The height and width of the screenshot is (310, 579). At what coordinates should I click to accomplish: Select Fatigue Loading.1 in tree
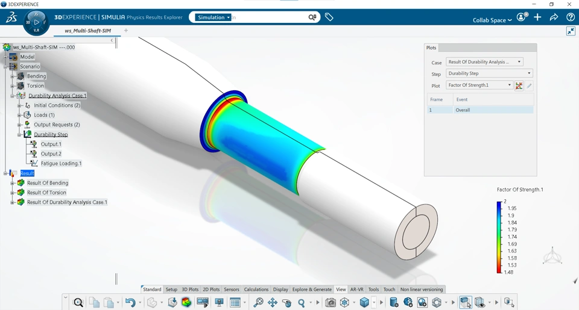click(61, 163)
